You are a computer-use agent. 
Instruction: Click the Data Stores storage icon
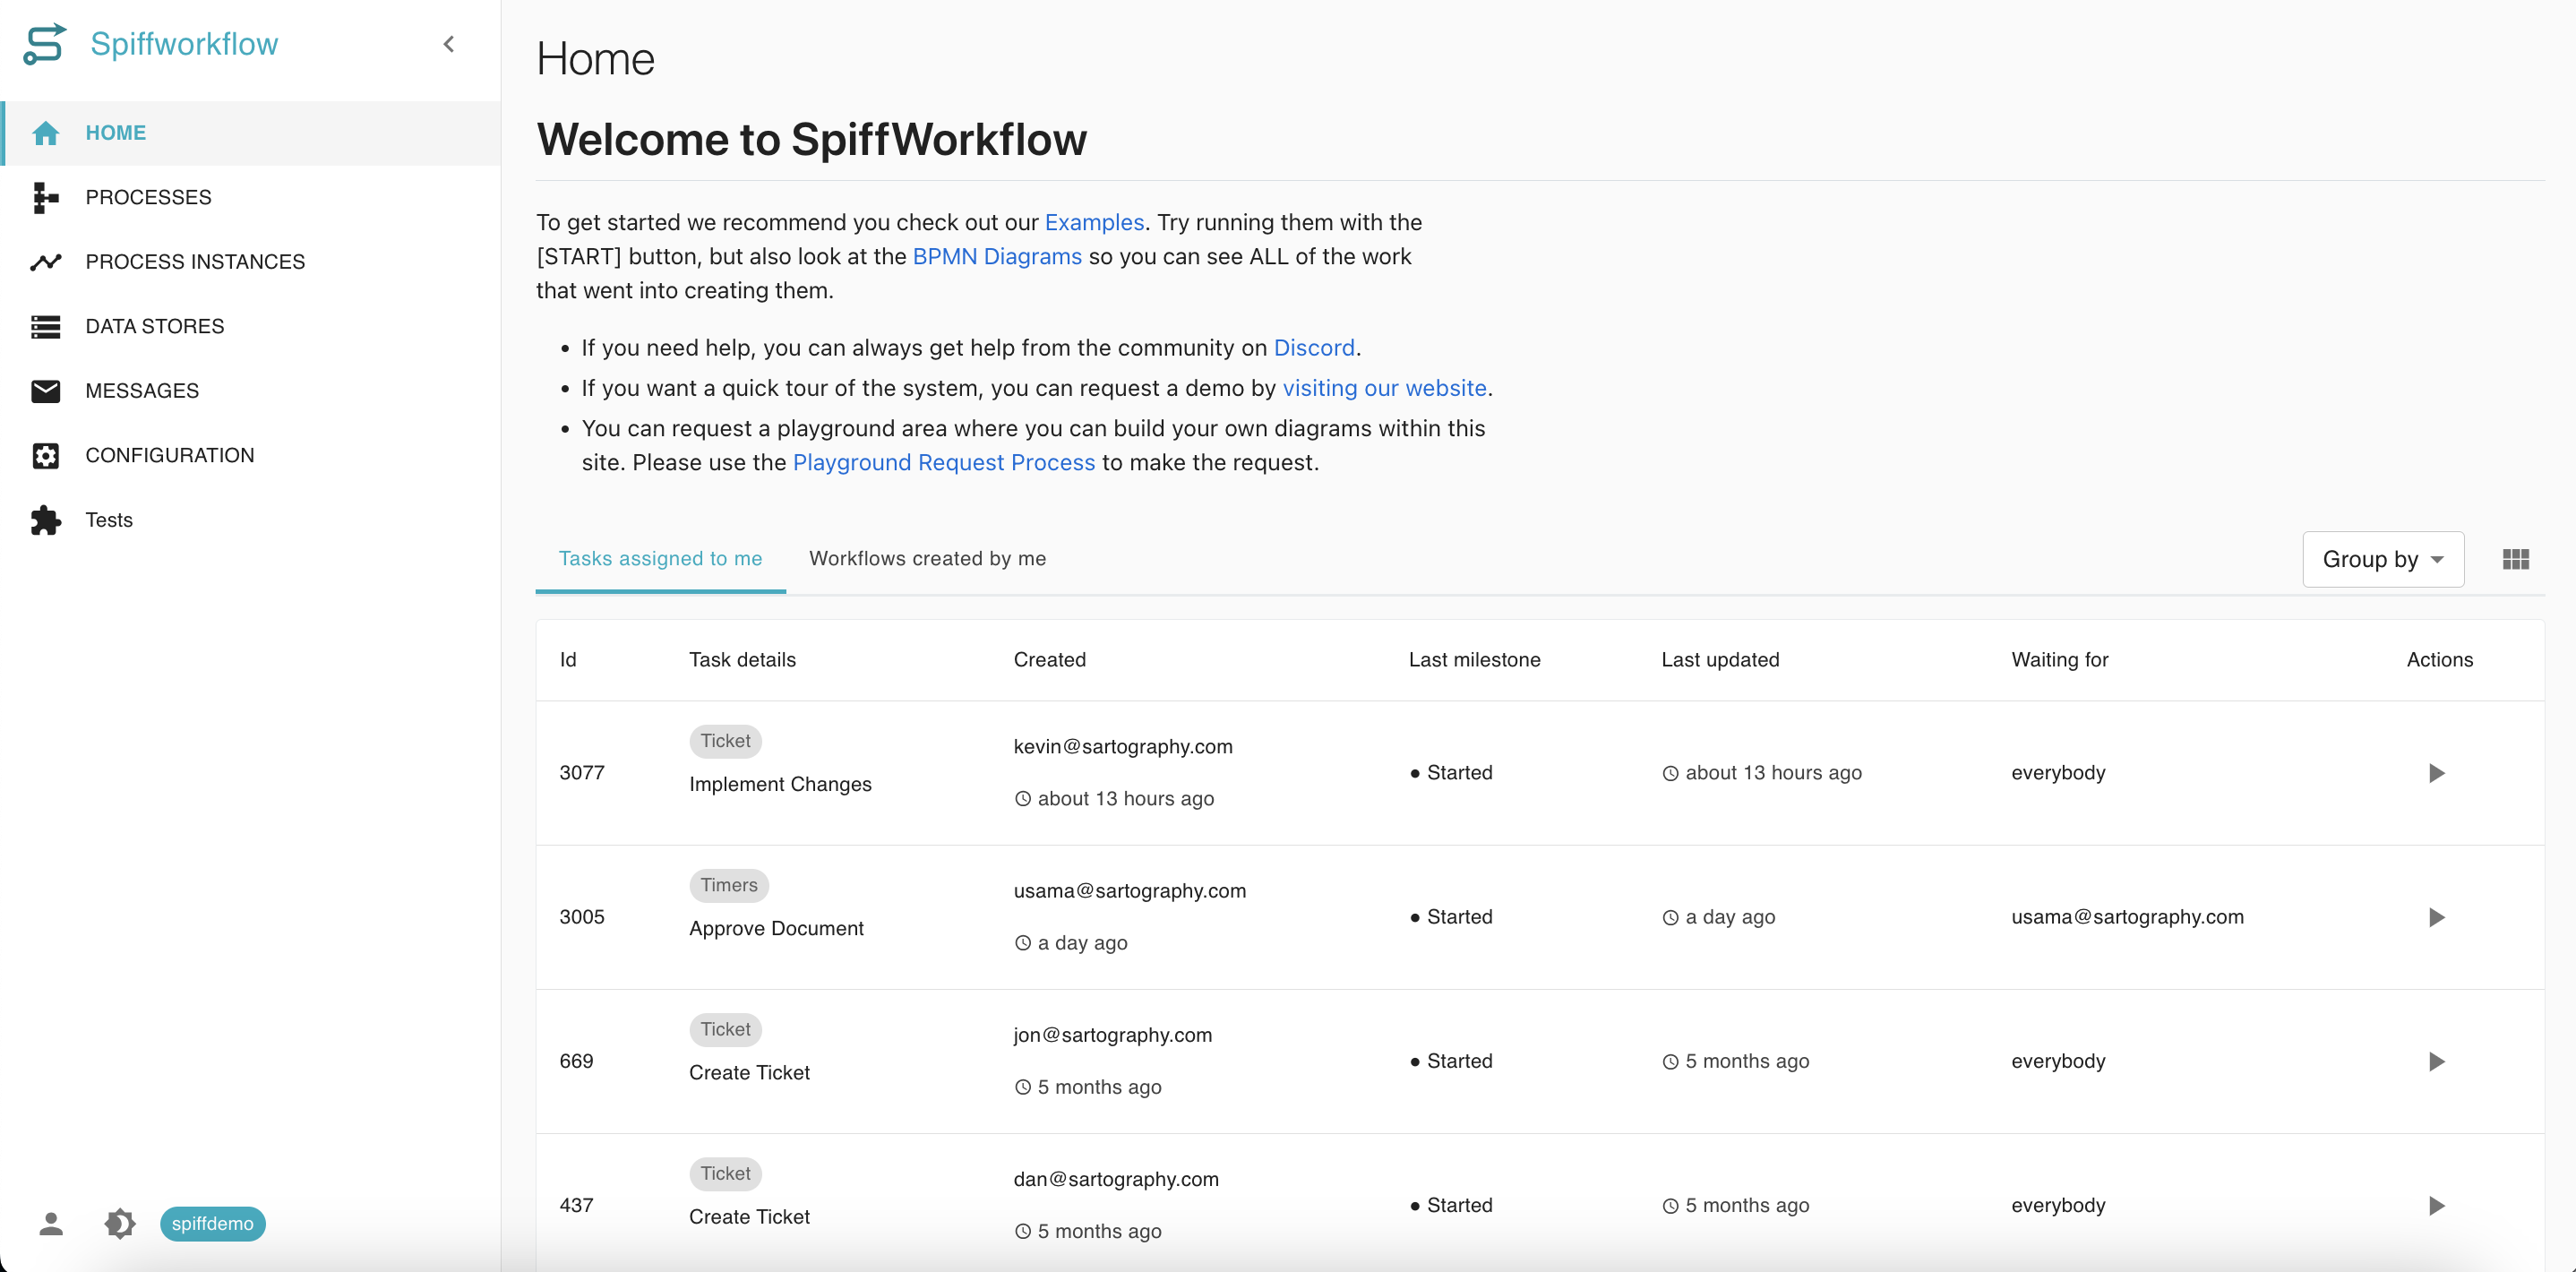point(46,326)
